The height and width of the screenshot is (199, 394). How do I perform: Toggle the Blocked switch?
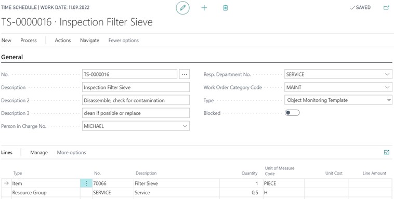tap(292, 113)
